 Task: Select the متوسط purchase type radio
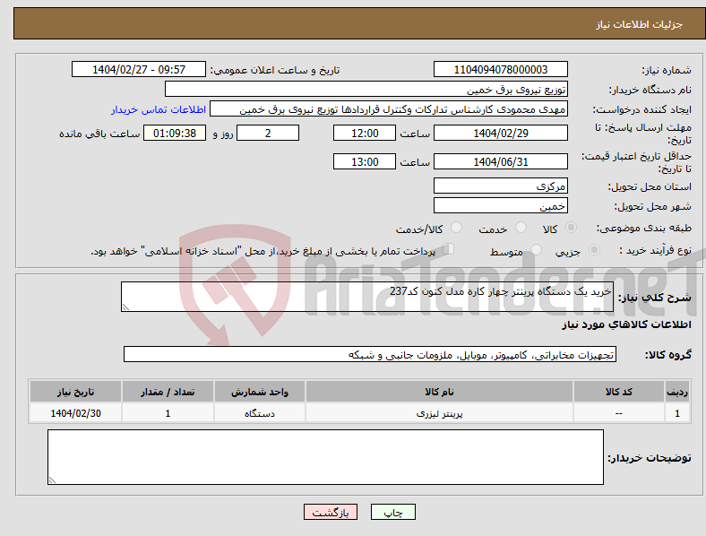(x=536, y=249)
